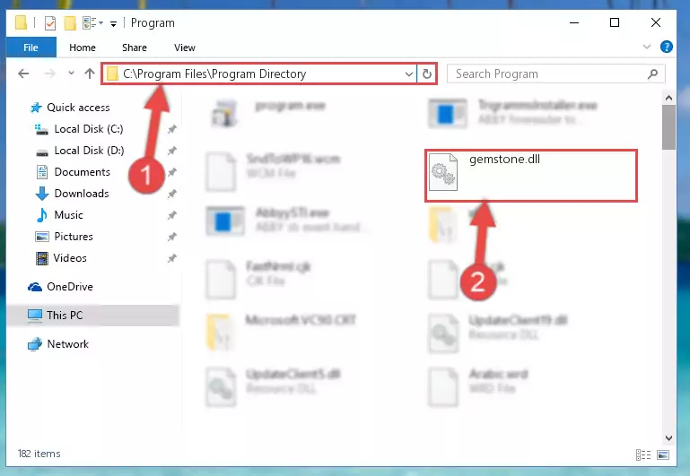
Task: Switch to Large icons view layout
Action: [x=663, y=454]
